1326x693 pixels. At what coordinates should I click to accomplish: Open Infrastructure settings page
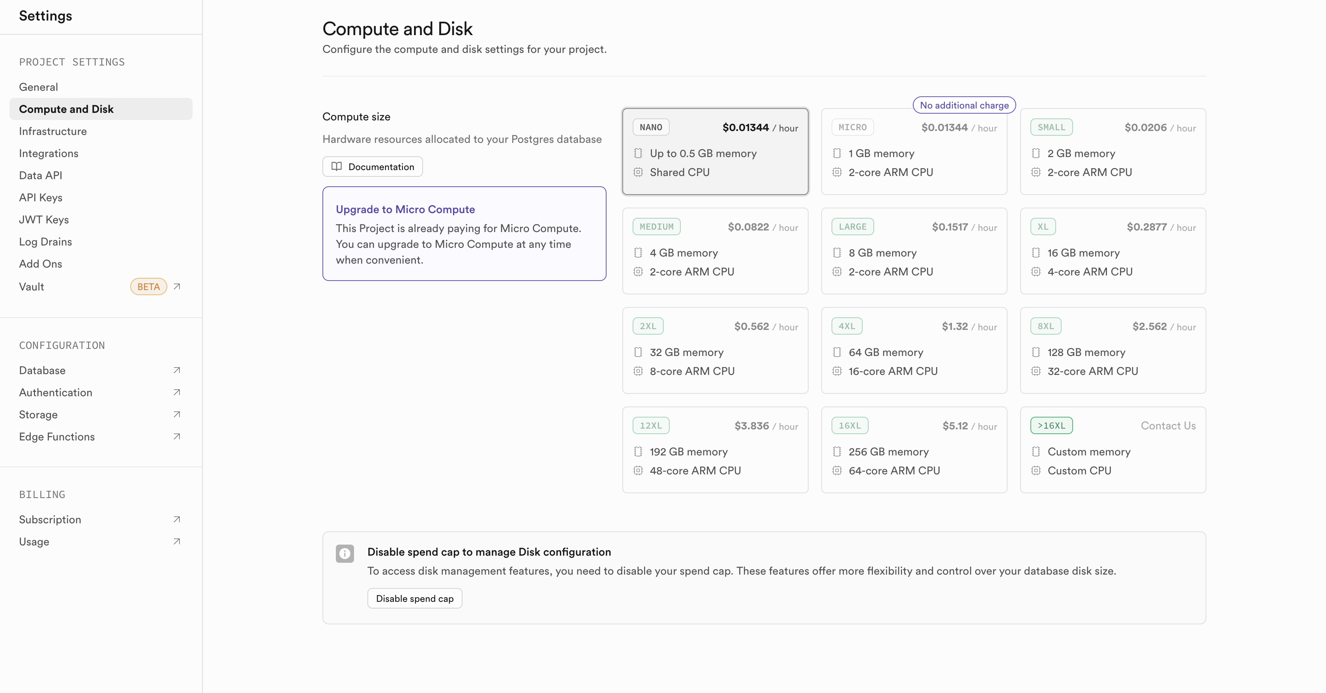(x=52, y=131)
